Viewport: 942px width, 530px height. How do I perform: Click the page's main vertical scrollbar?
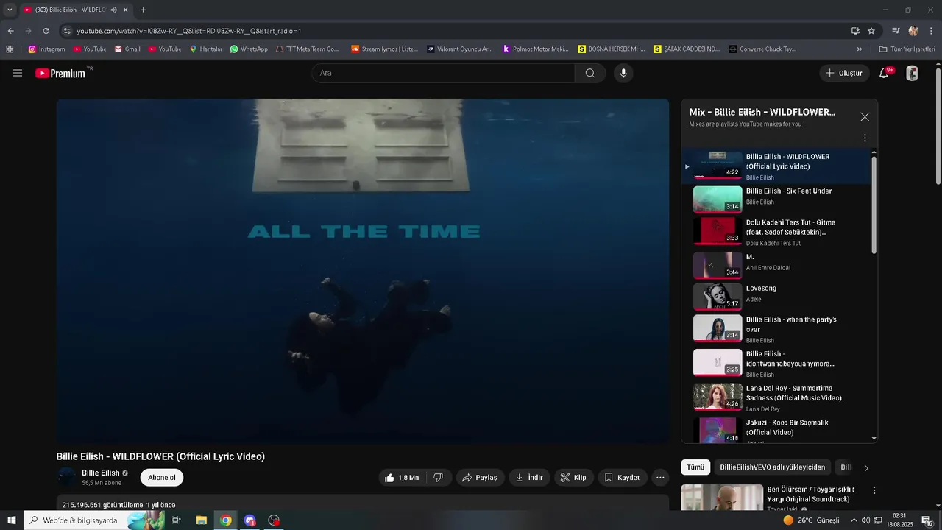[938, 125]
